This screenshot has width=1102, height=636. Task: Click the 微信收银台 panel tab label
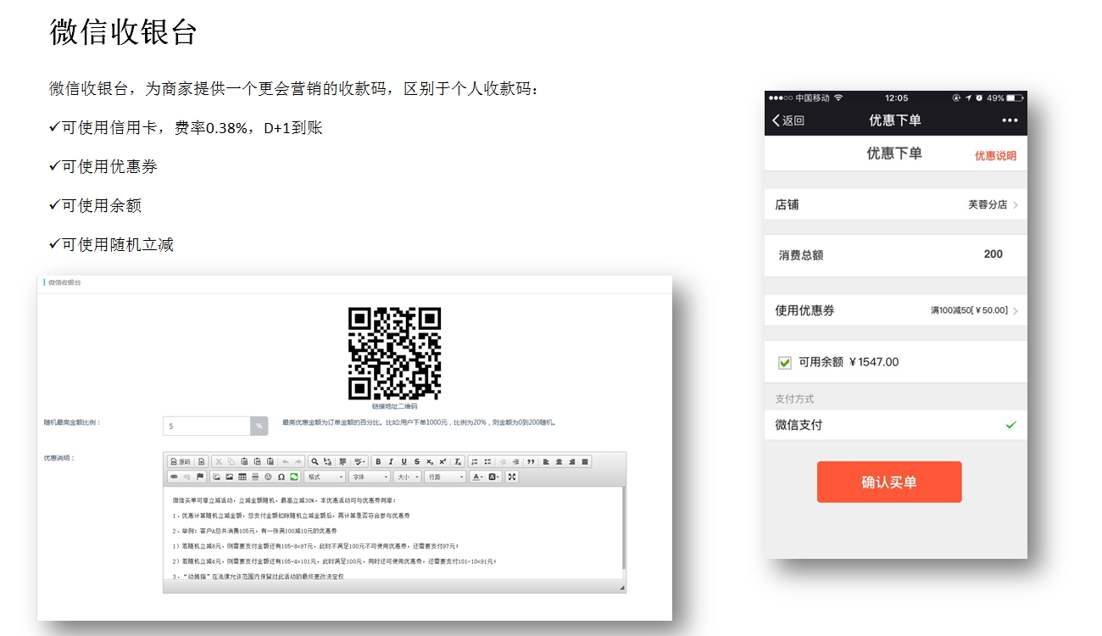coord(64,282)
